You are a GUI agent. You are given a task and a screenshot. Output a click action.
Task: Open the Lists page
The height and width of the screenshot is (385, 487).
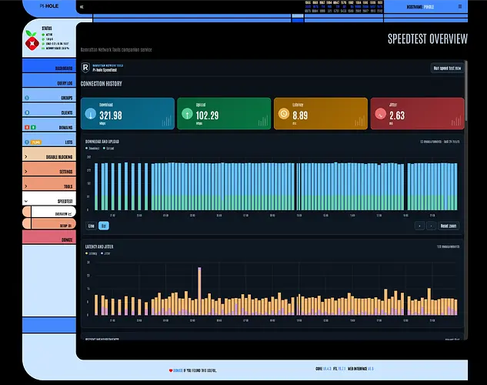click(49, 139)
